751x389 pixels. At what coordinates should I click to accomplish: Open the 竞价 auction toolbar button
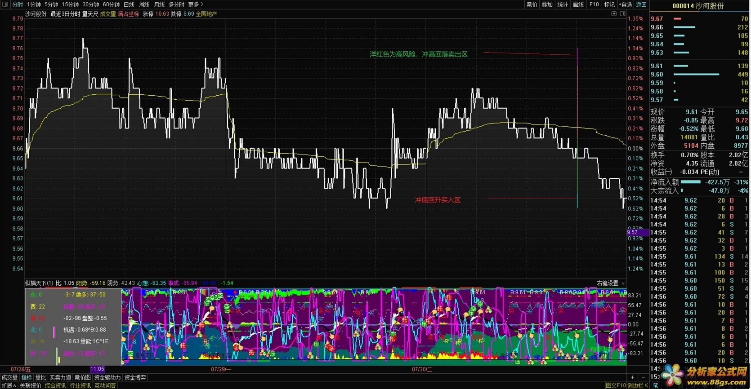click(x=532, y=4)
